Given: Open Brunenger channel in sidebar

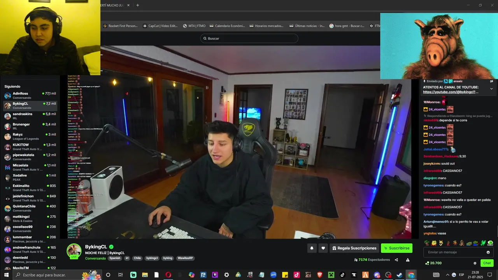Looking at the screenshot, I should point(30,126).
